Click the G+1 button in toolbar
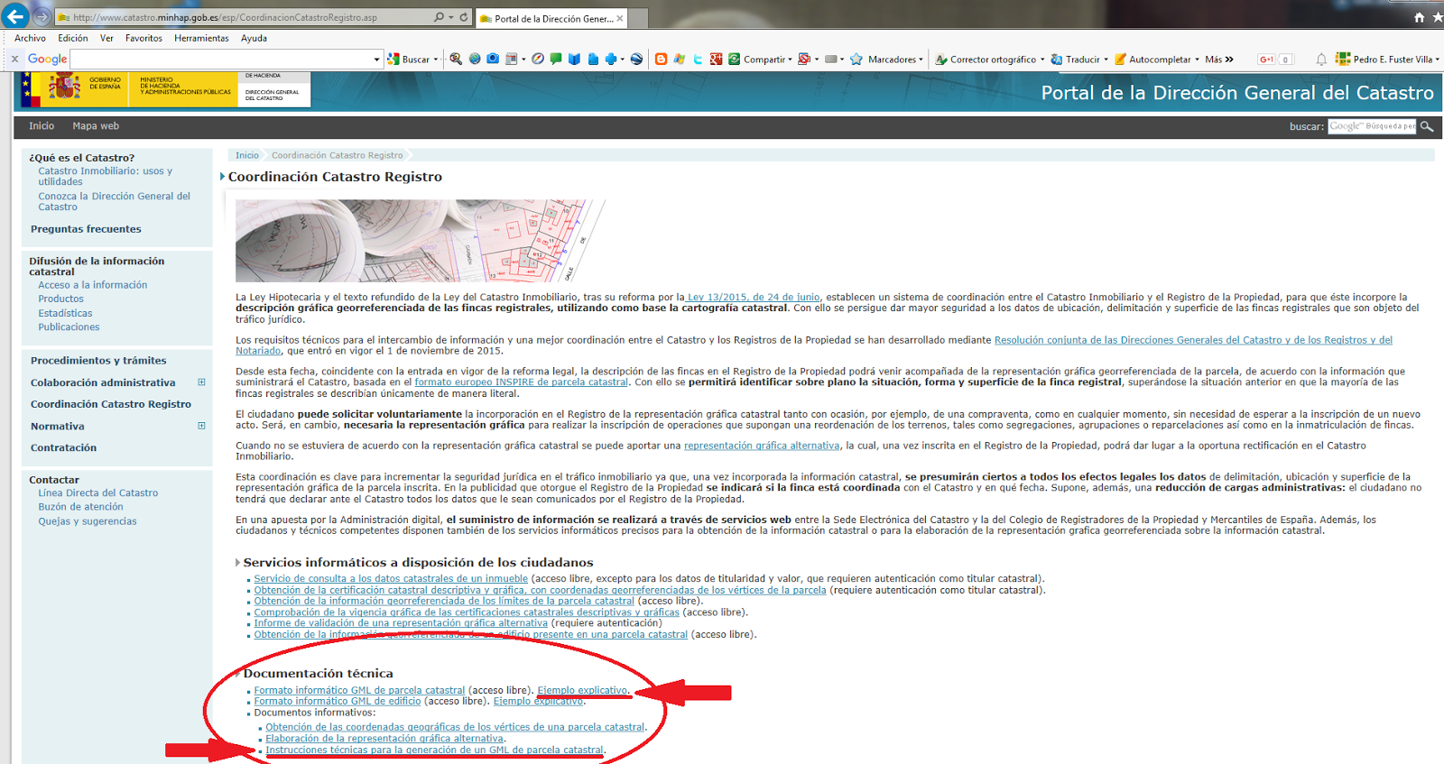 tap(1267, 60)
